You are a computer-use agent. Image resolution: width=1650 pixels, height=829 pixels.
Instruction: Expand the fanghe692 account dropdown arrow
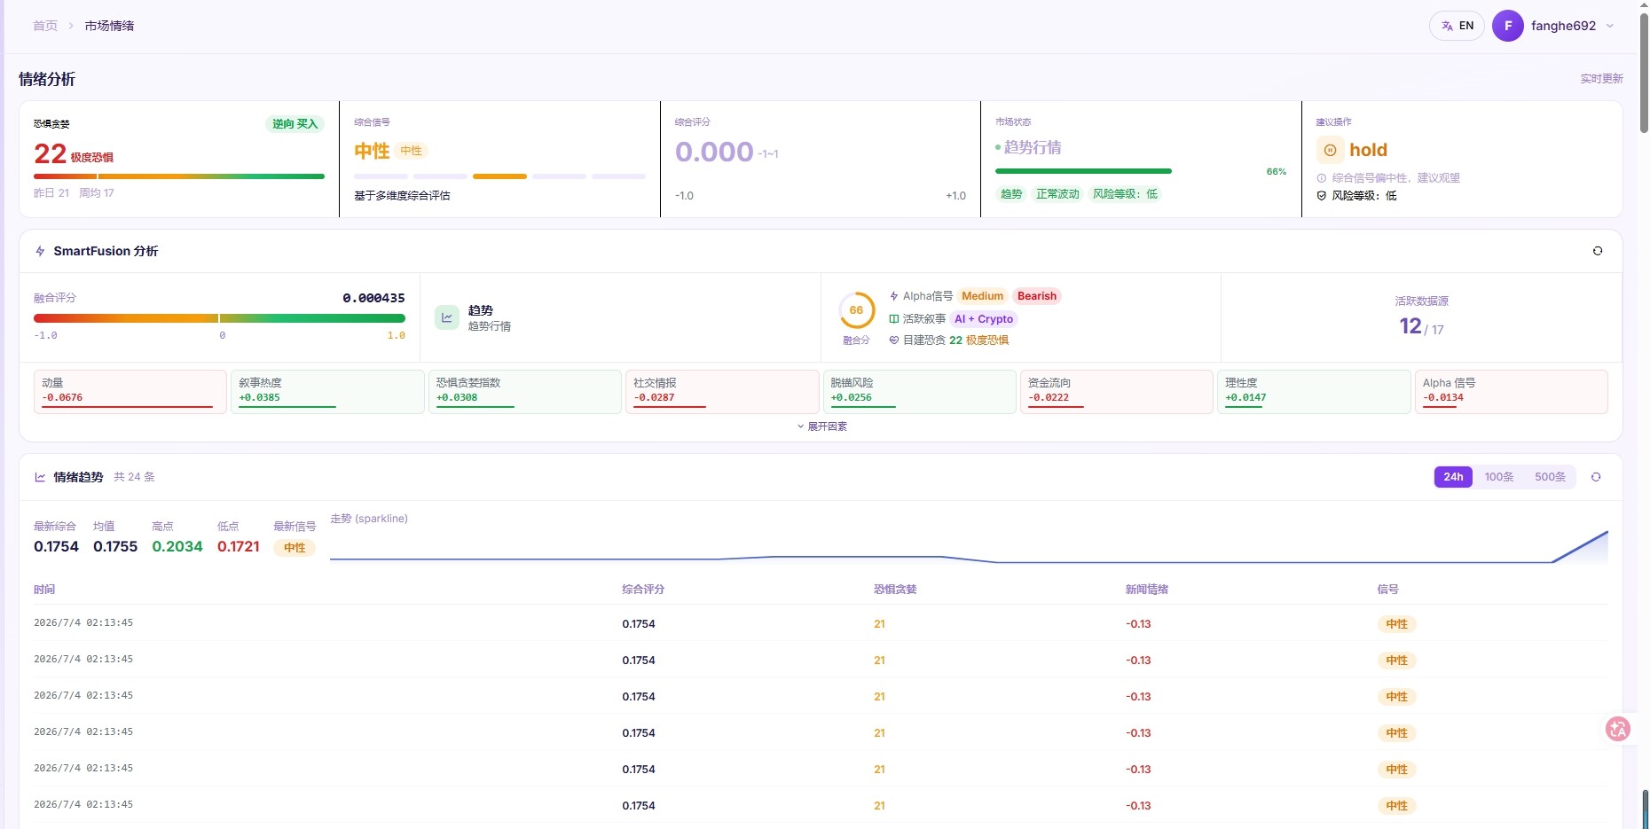[1610, 26]
